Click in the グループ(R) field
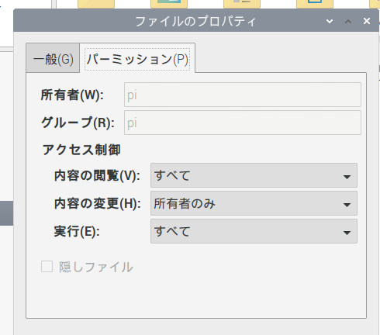Image resolution: width=380 pixels, height=335 pixels. [243, 123]
